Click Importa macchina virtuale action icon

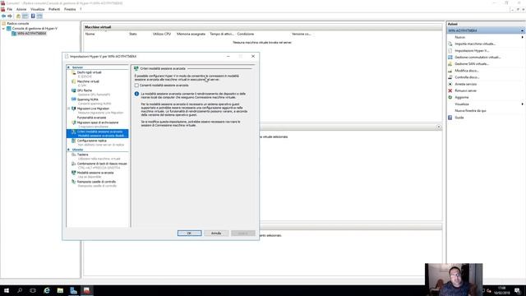(x=450, y=44)
